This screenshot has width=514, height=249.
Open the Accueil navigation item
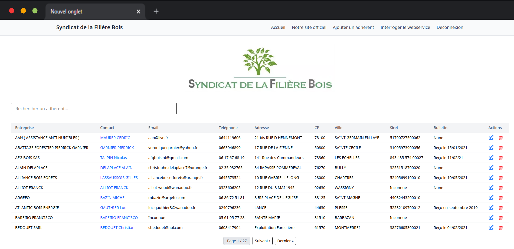(x=278, y=27)
